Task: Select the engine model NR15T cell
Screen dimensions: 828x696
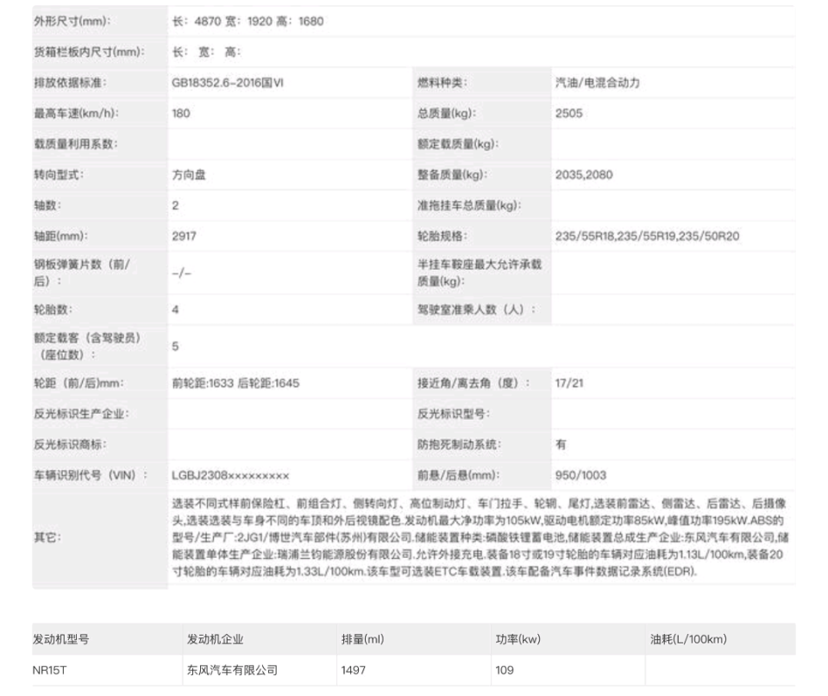Action: click(x=49, y=668)
